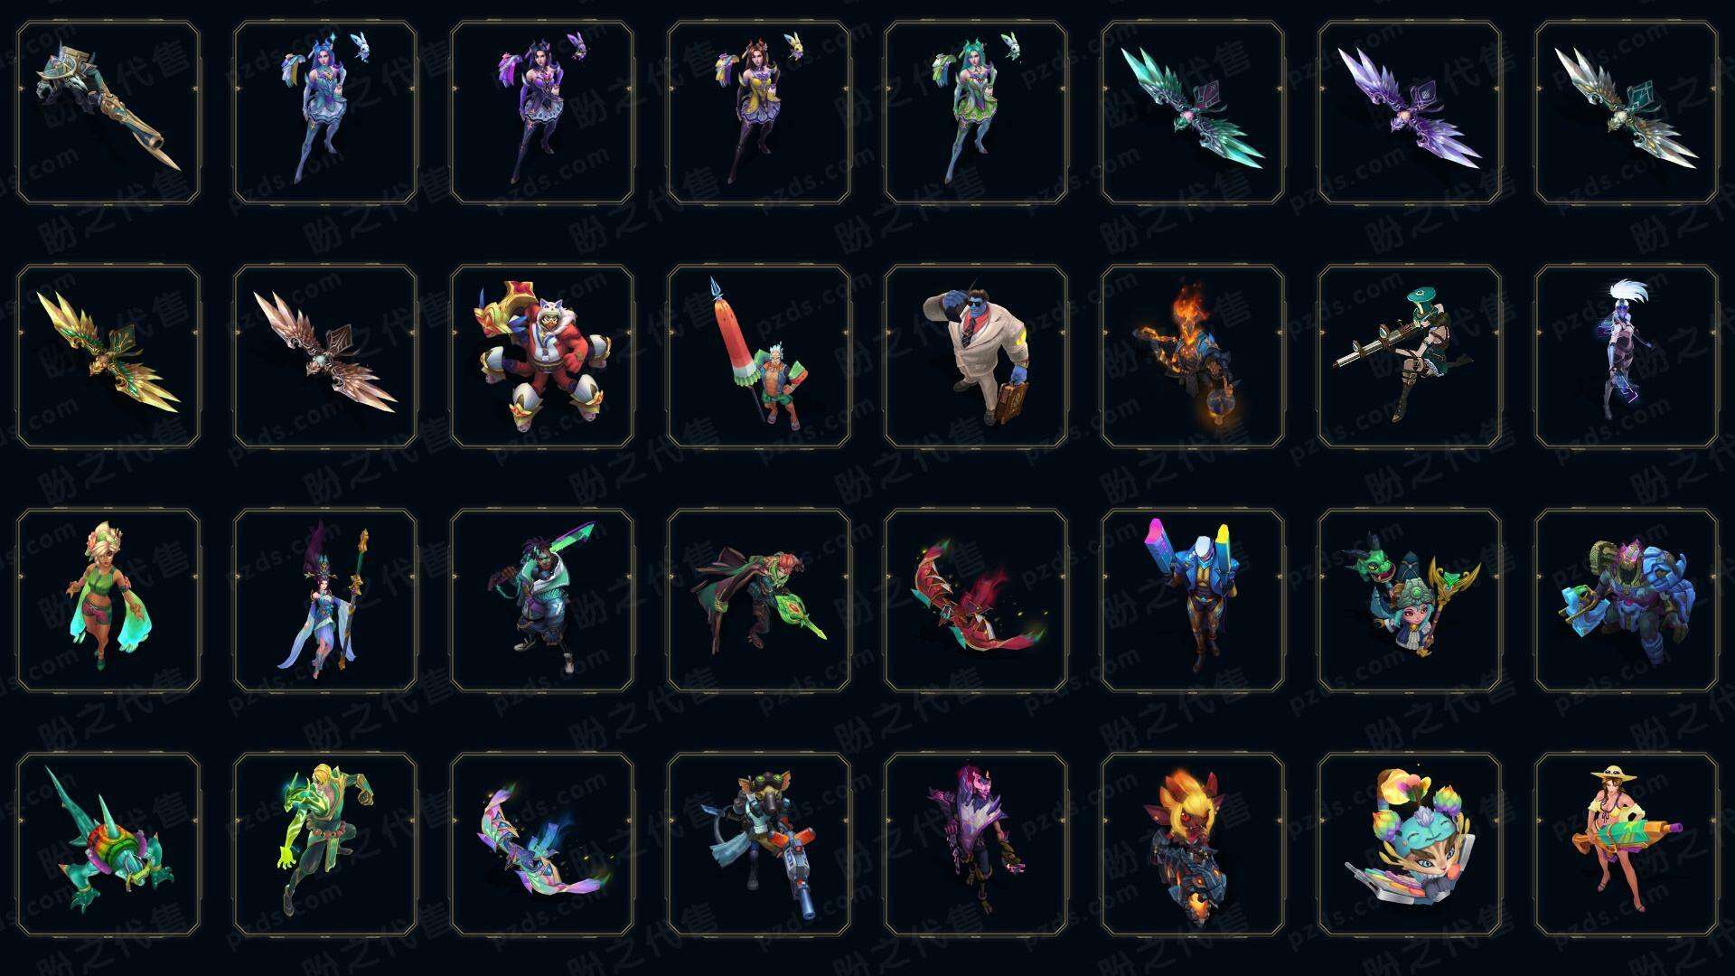The height and width of the screenshot is (976, 1735).
Task: Select the teal spiked lizard creature
Action: 108,844
